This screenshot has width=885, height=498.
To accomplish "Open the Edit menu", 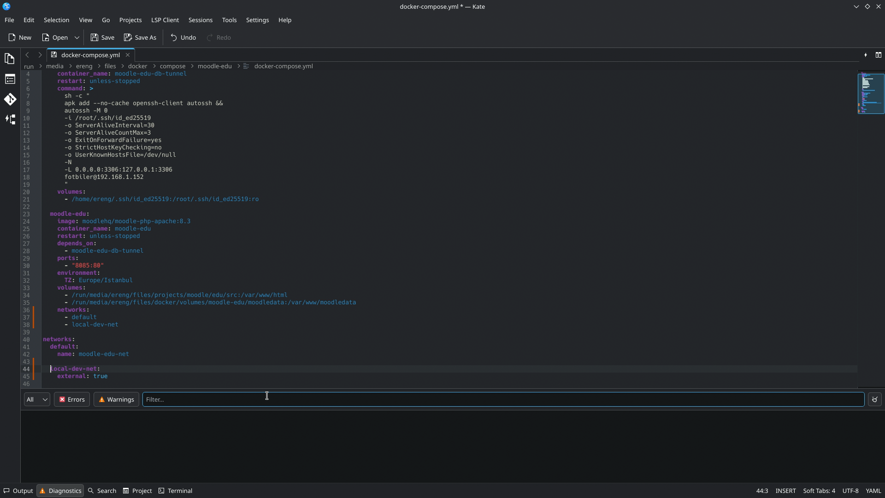I will pos(29,20).
